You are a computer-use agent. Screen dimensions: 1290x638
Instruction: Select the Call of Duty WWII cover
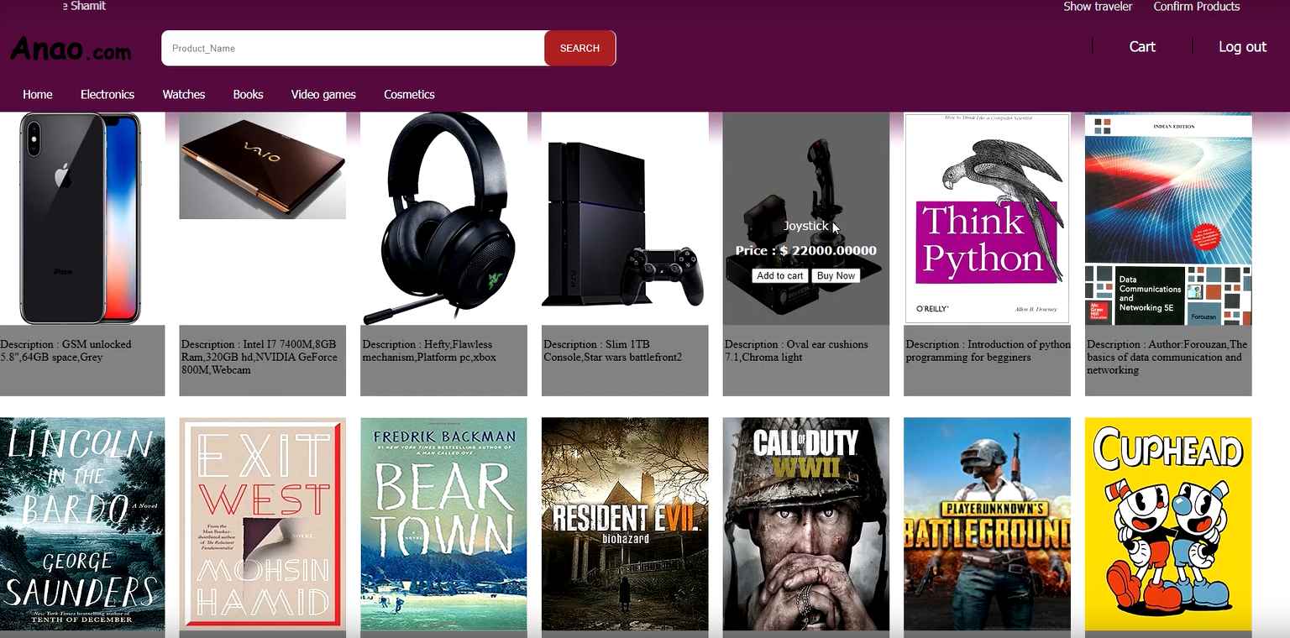pyautogui.click(x=805, y=524)
